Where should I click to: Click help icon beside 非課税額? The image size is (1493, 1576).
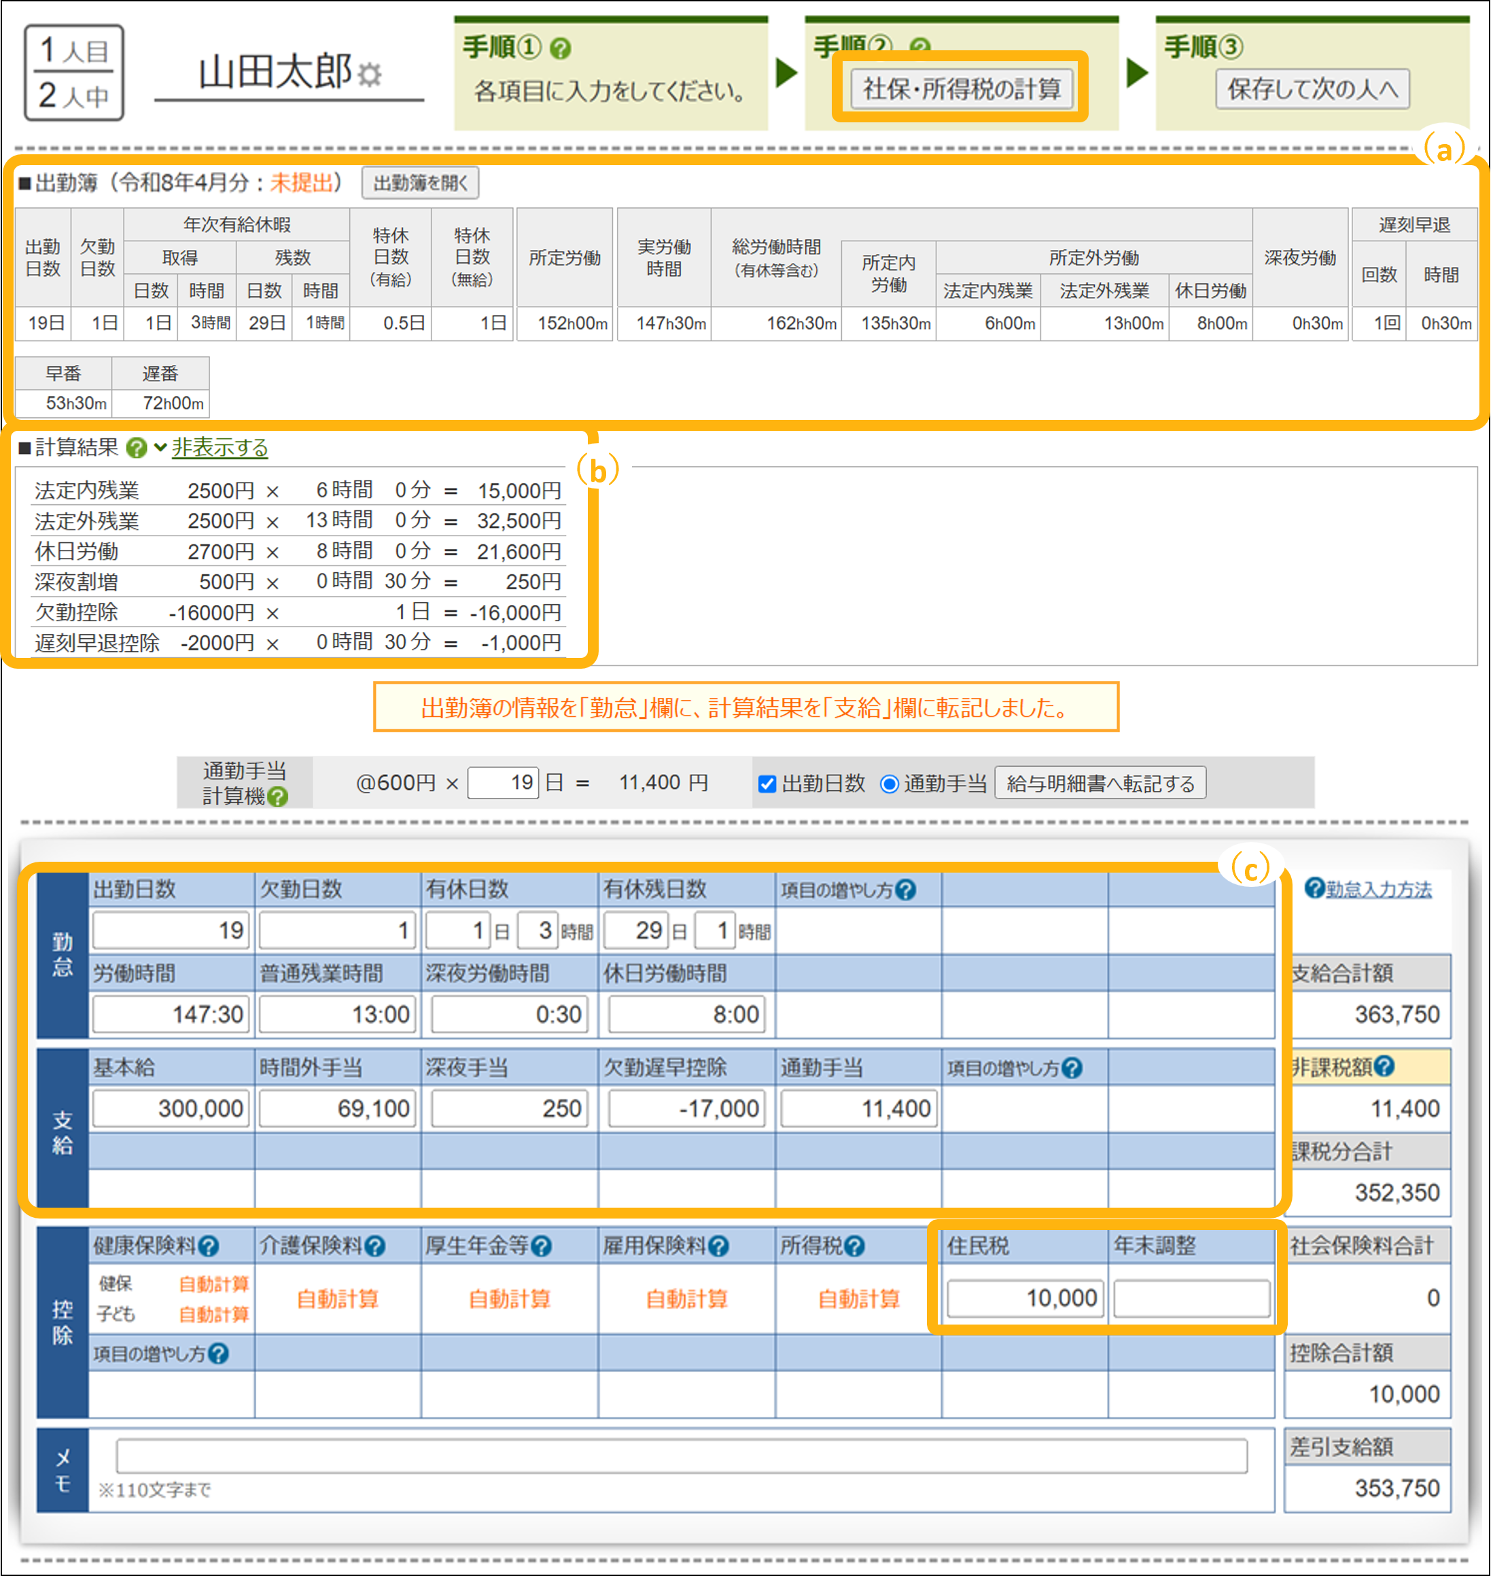[1384, 1066]
